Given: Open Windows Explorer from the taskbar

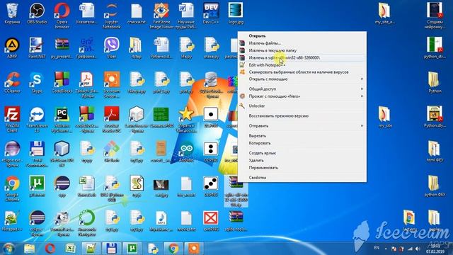Looking at the screenshot, I should click(x=29, y=249).
